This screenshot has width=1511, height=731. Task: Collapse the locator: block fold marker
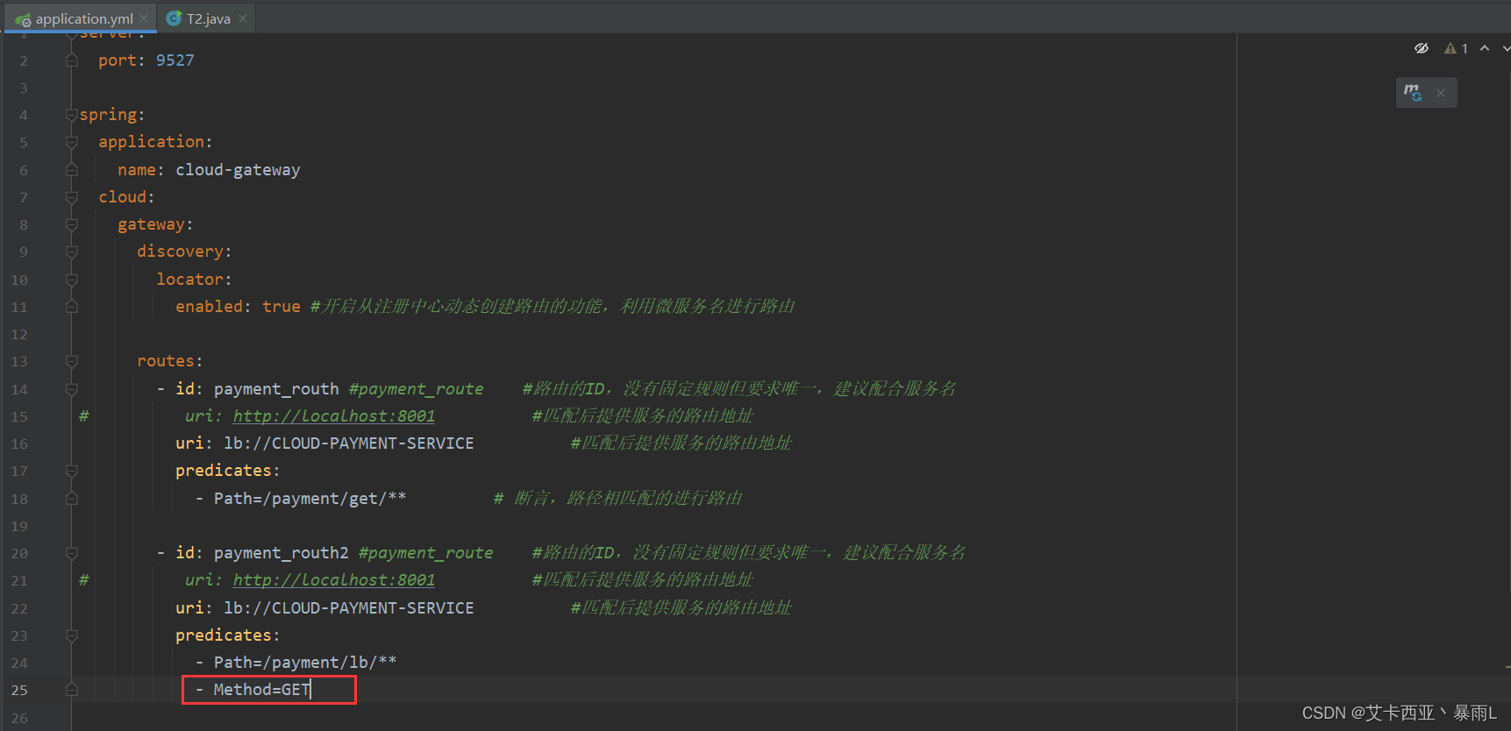72,280
